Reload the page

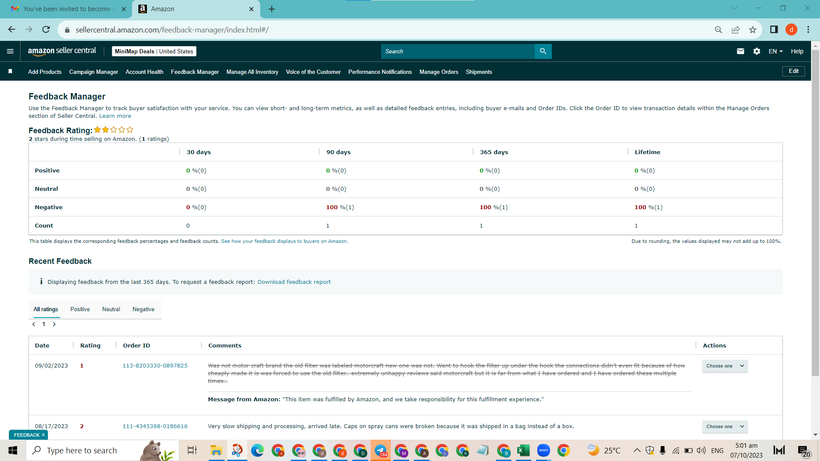46,29
